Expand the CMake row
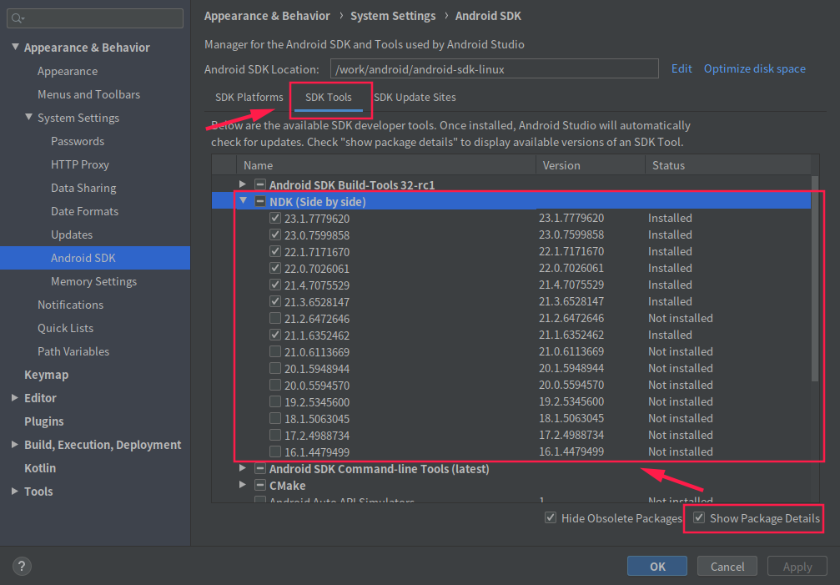Viewport: 840px width, 585px height. 243,485
